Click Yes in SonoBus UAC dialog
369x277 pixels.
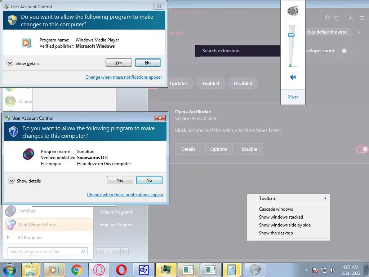120,180
